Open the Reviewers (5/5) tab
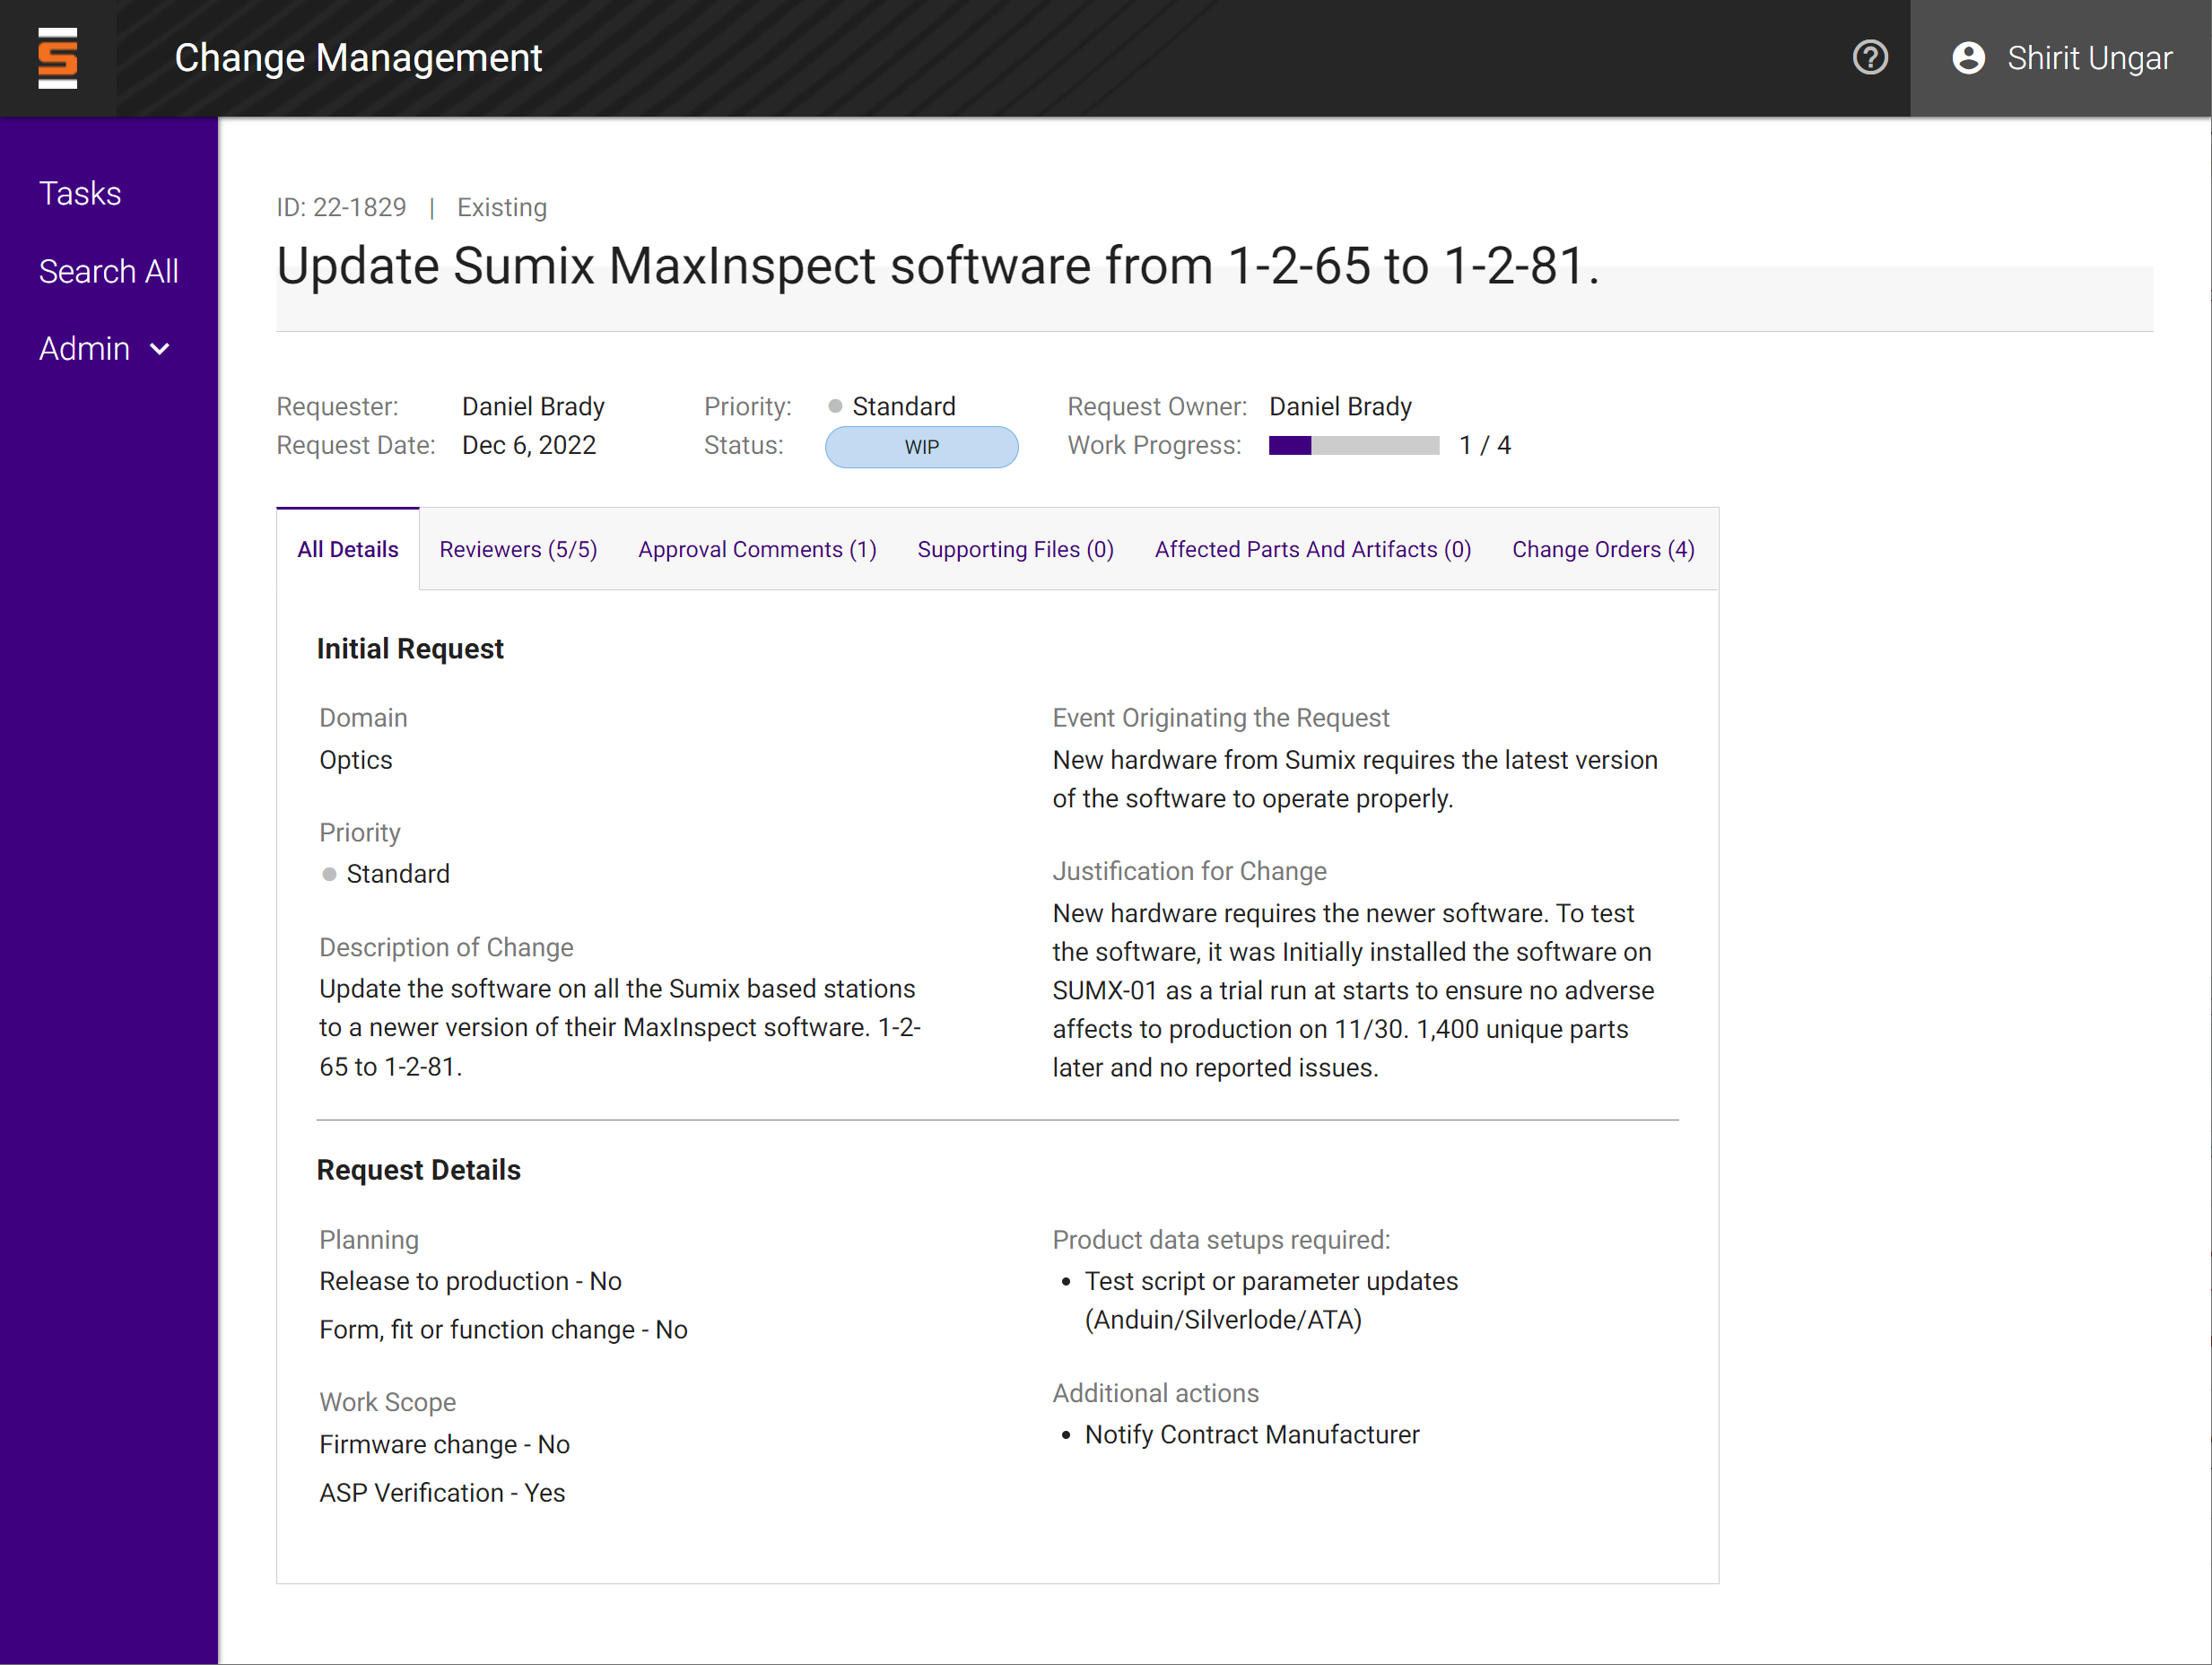 518,549
